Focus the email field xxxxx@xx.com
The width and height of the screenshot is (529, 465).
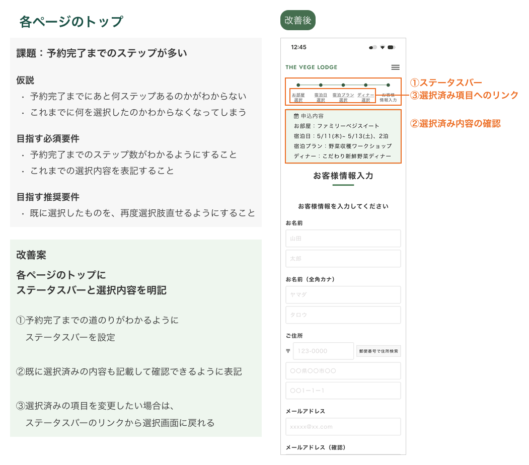pos(343,427)
